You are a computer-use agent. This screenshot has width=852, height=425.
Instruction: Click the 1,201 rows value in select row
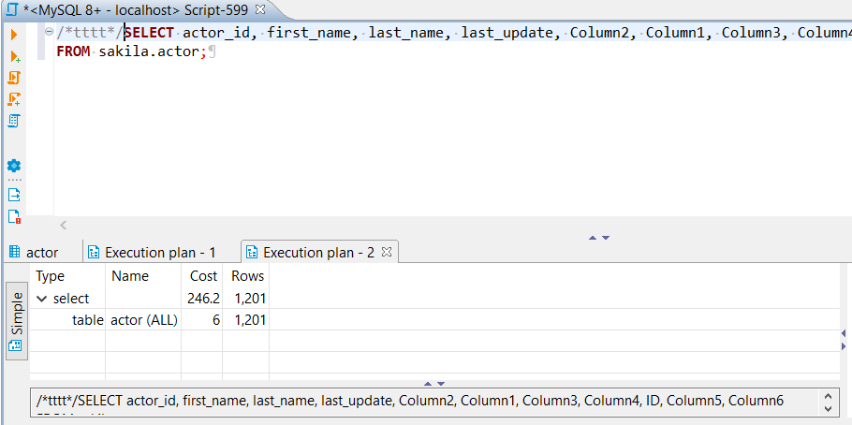click(250, 299)
